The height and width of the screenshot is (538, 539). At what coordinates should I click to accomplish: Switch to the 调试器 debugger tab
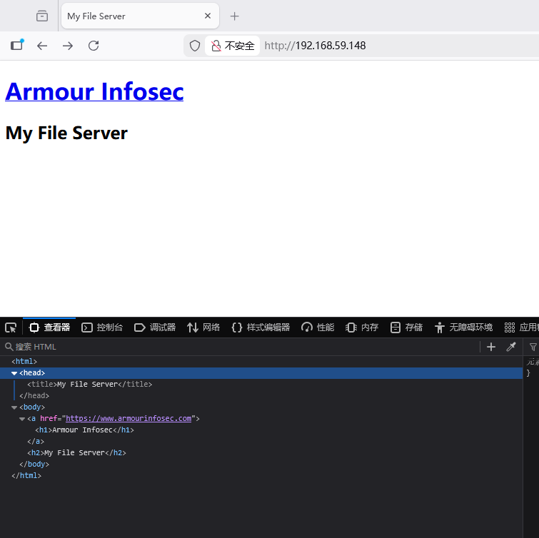pos(155,328)
